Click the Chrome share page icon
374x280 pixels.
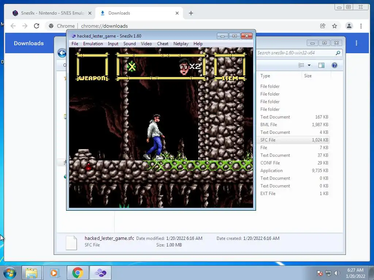pyautogui.click(x=323, y=26)
